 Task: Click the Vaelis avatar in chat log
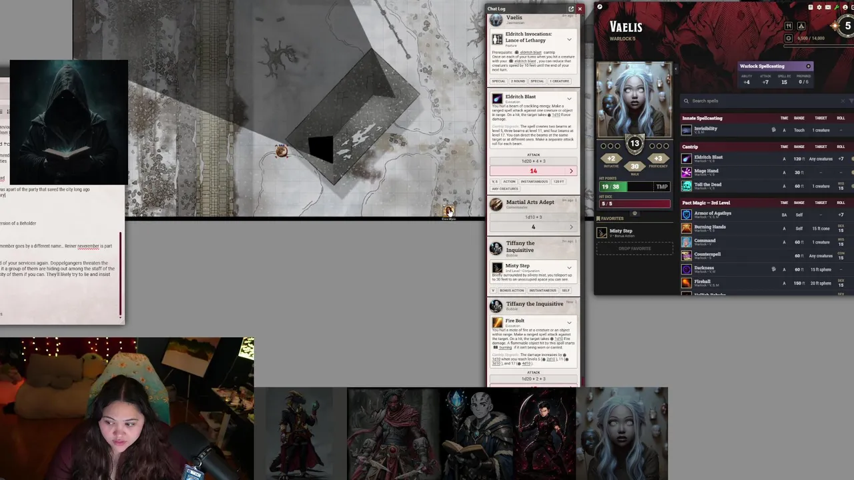click(496, 20)
